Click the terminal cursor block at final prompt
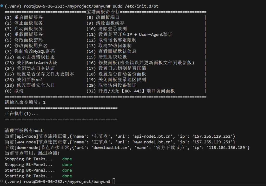This screenshot has height=186, width=266. pyautogui.click(x=114, y=182)
